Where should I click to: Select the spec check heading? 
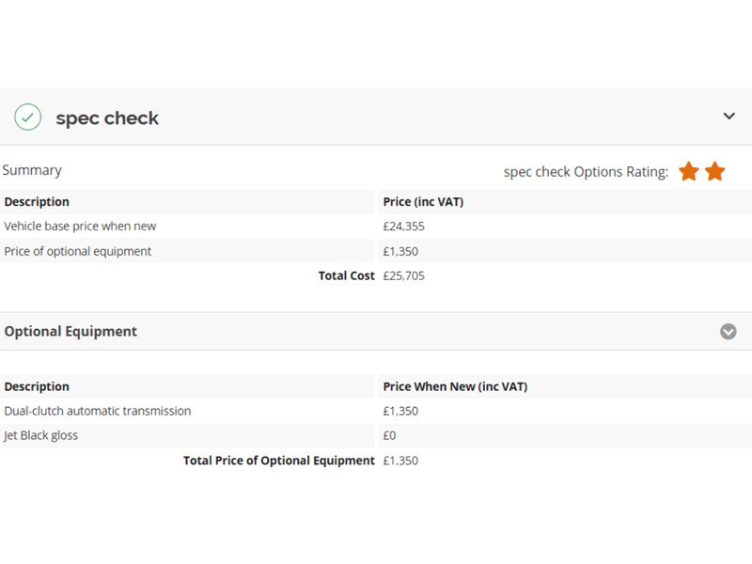pos(107,118)
